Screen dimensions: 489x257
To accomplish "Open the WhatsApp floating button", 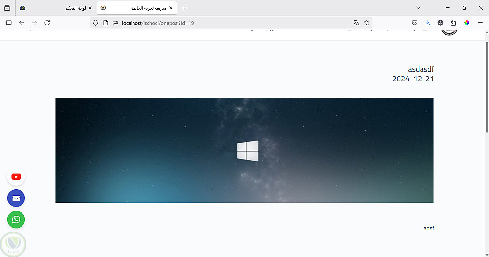I will (x=16, y=219).
